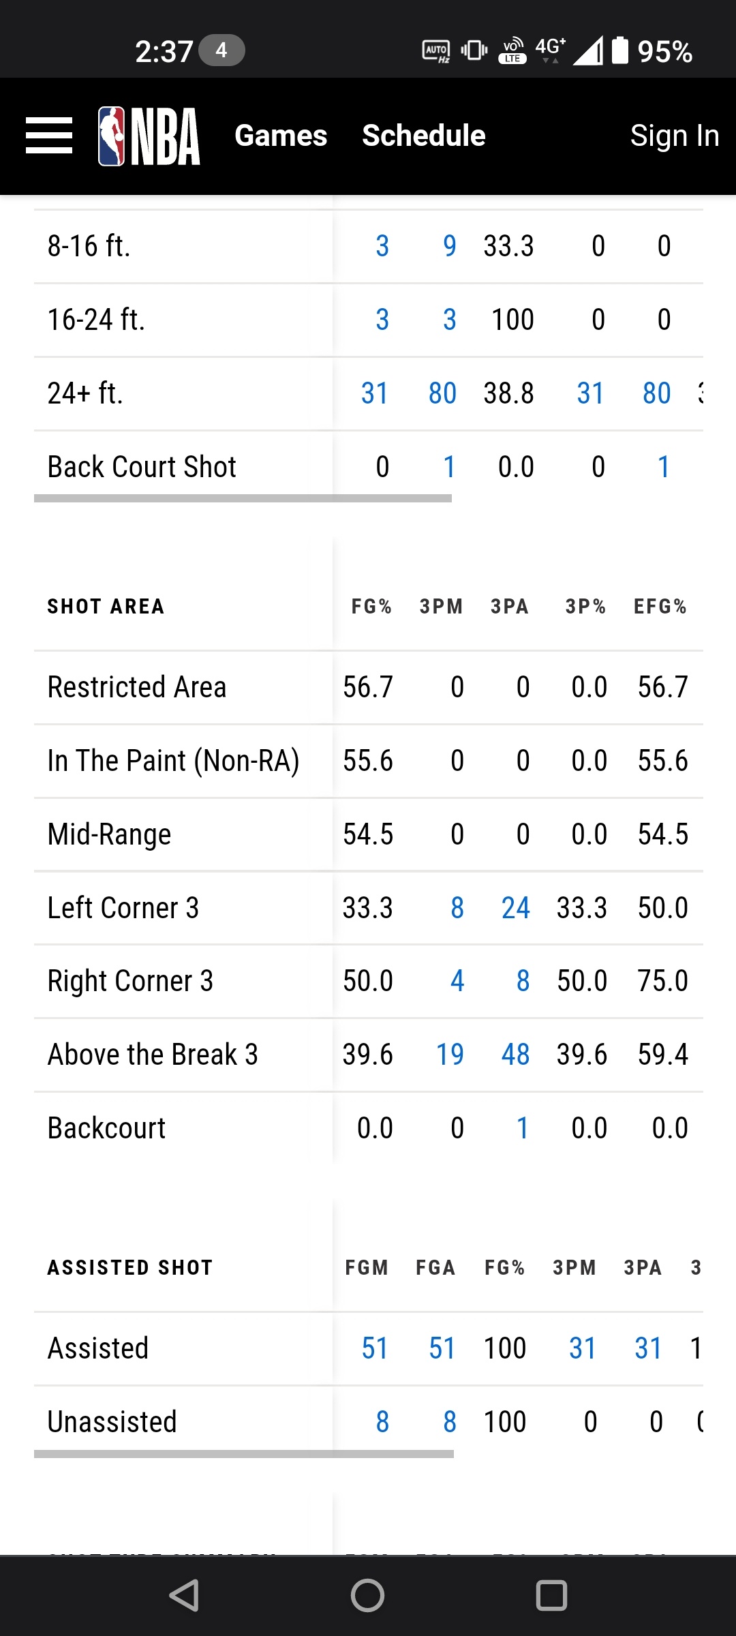
Task: Open the Games tab
Action: [x=281, y=136]
